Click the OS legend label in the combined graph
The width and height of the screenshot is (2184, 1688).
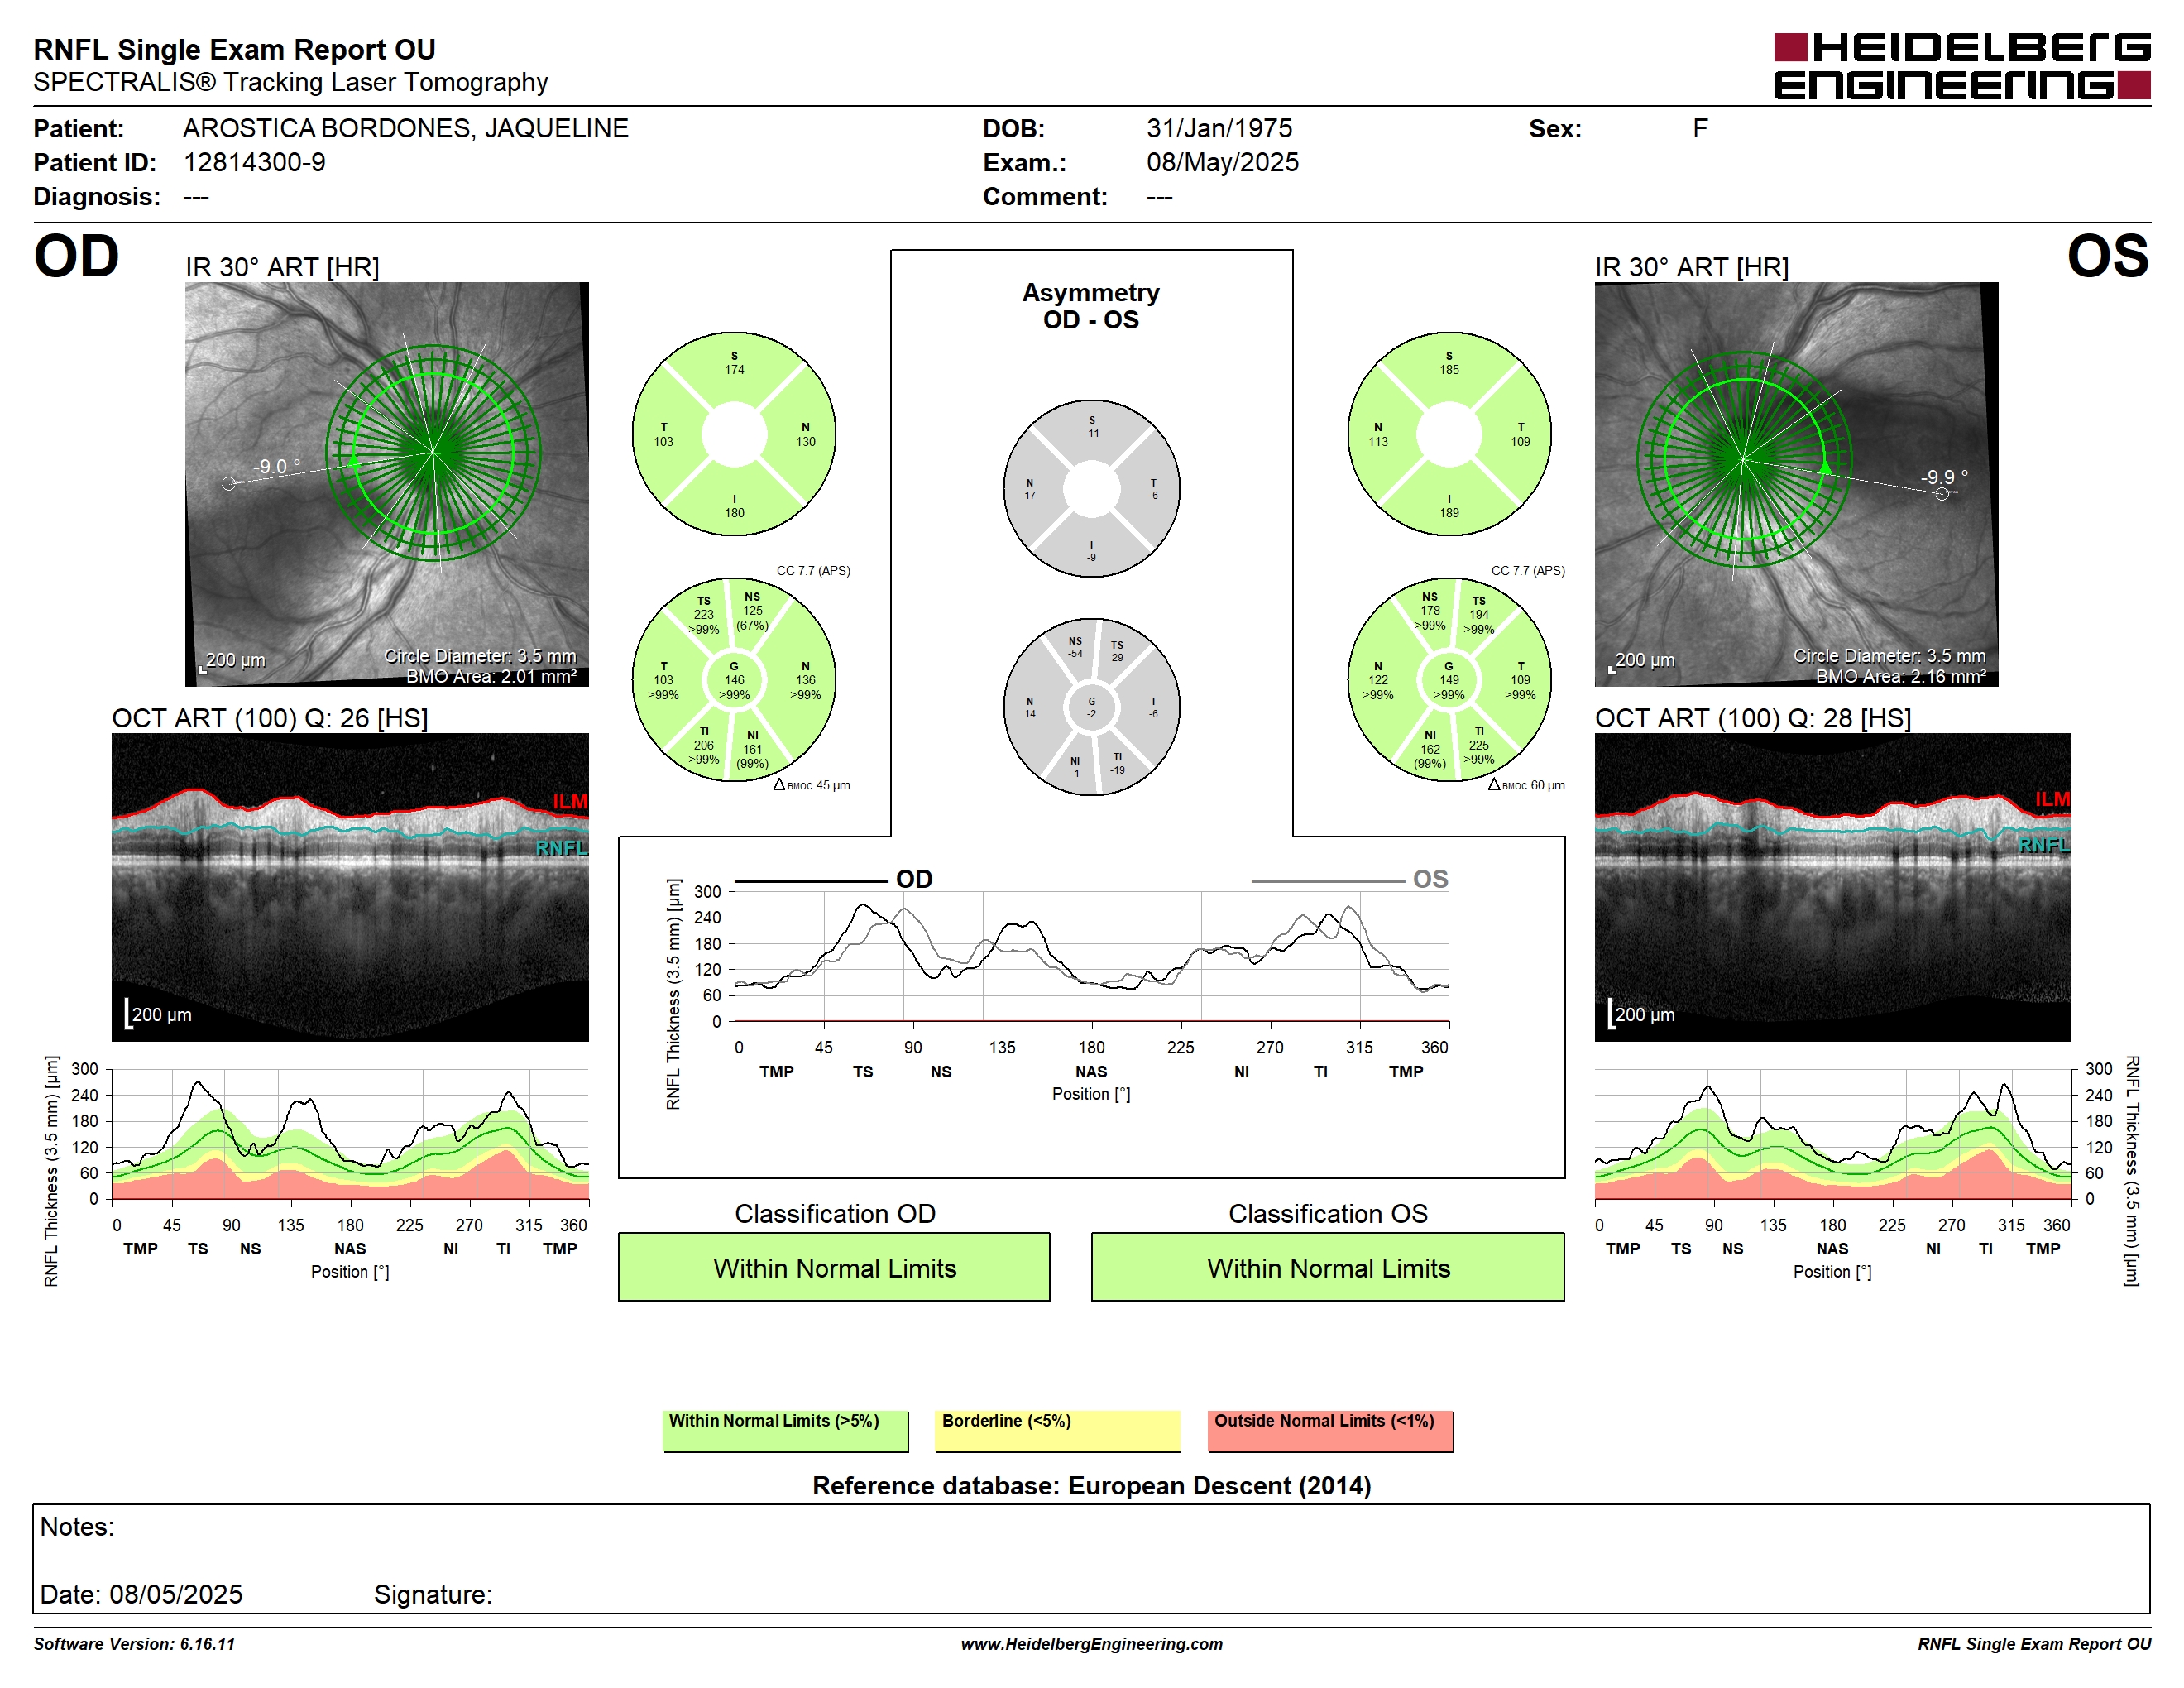[1430, 879]
